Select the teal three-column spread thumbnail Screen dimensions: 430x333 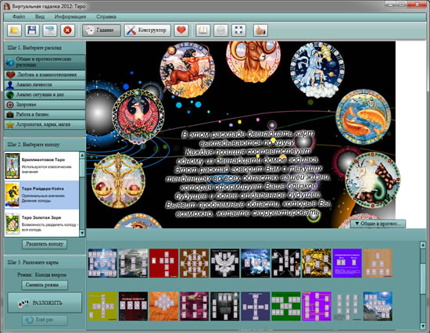347,306
